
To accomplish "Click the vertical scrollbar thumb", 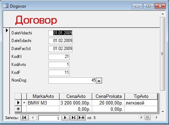I will coord(163,54).
